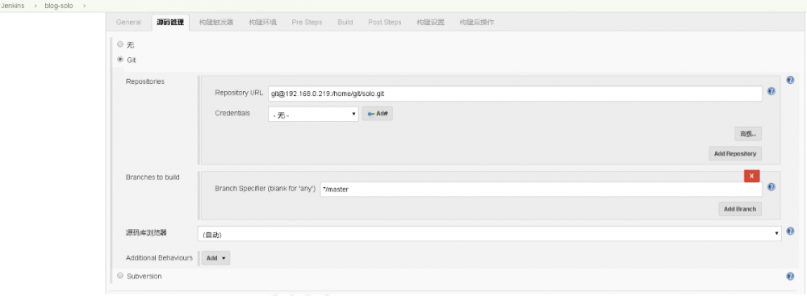Switch to the General tab
This screenshot has height=296, width=807.
point(128,22)
